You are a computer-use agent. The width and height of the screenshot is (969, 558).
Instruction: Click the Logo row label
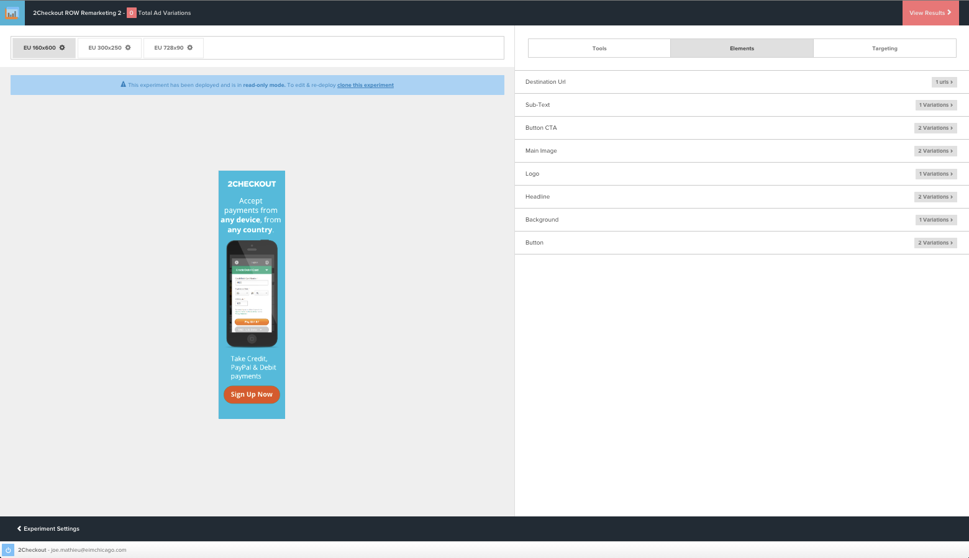(532, 174)
